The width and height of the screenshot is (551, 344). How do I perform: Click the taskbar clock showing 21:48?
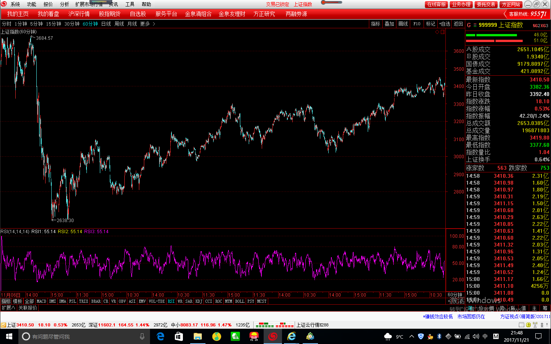517,336
